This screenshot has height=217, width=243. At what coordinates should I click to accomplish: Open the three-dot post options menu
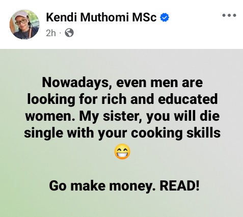(x=229, y=15)
